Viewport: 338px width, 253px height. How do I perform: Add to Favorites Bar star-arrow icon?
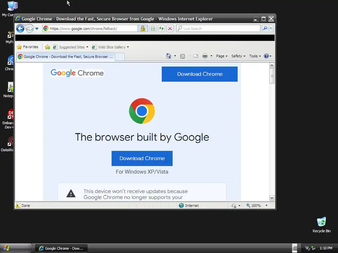click(x=48, y=47)
